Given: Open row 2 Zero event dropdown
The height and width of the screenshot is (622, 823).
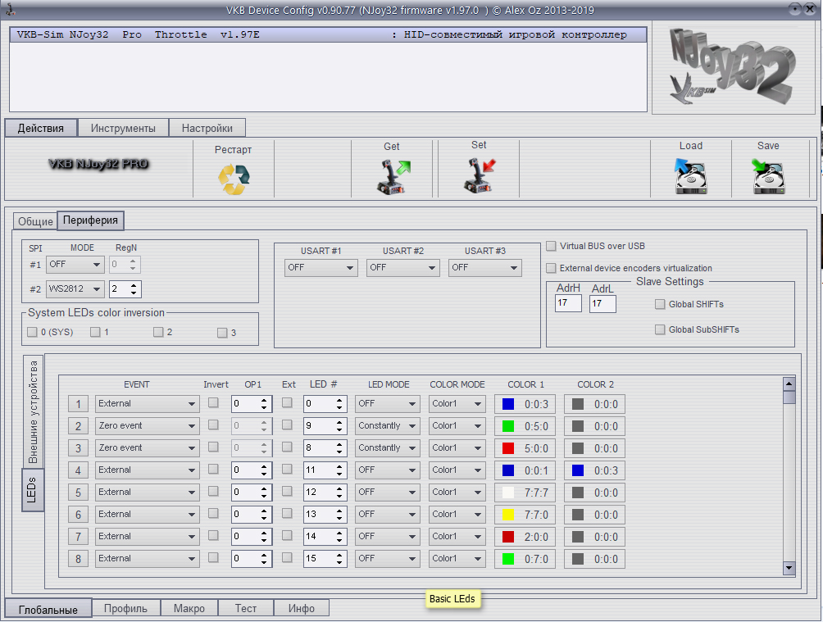Looking at the screenshot, I should (148, 426).
